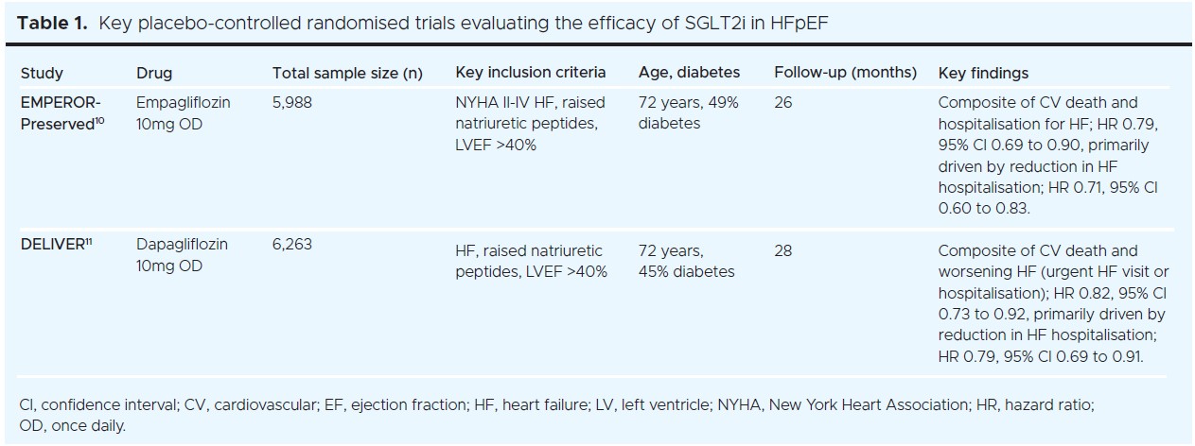Screen dimensions: 1195x446
Task: Click the 6,263 sample size value
Action: coord(291,244)
